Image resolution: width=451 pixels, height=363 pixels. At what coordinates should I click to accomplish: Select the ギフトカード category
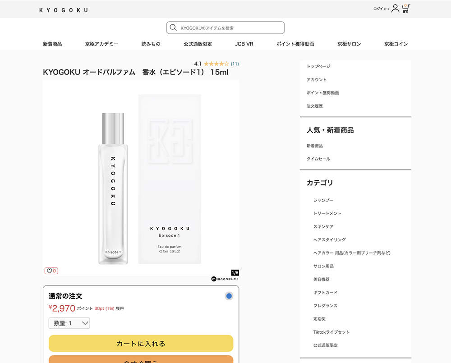(x=325, y=293)
